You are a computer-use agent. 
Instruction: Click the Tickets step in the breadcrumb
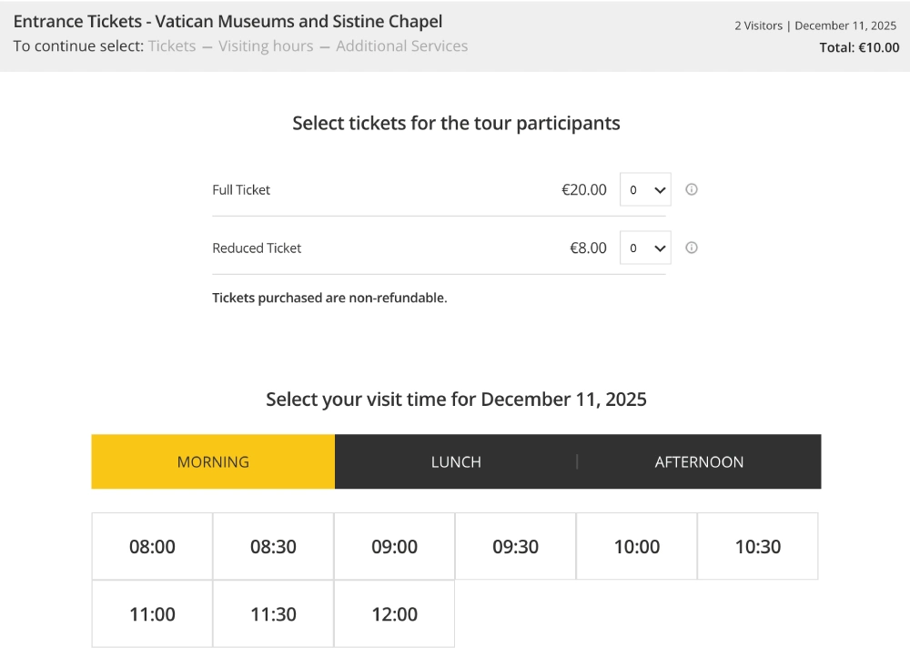[x=172, y=46]
